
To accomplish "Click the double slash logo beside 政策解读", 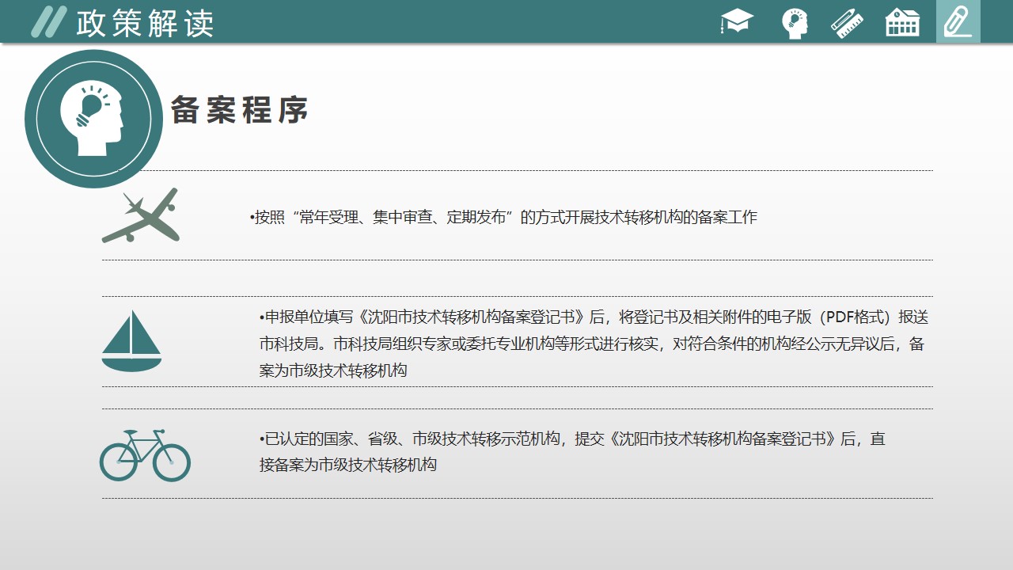I will [x=48, y=22].
